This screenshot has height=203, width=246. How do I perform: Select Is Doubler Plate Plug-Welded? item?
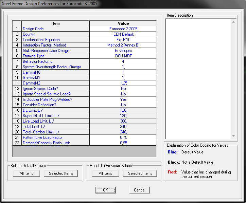(55, 99)
